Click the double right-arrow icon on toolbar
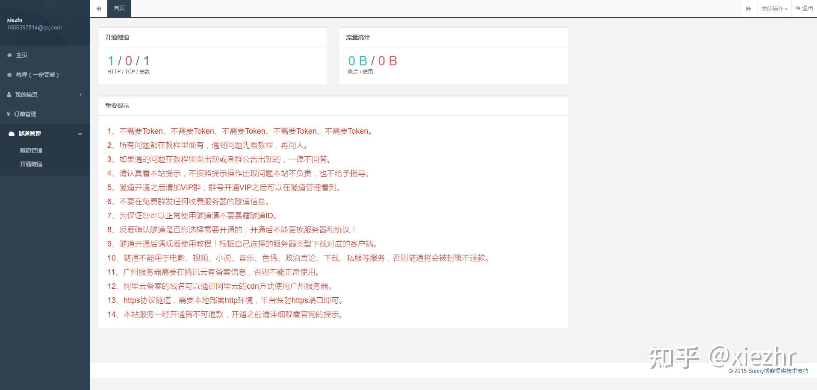This screenshot has height=390, width=817. [x=749, y=9]
